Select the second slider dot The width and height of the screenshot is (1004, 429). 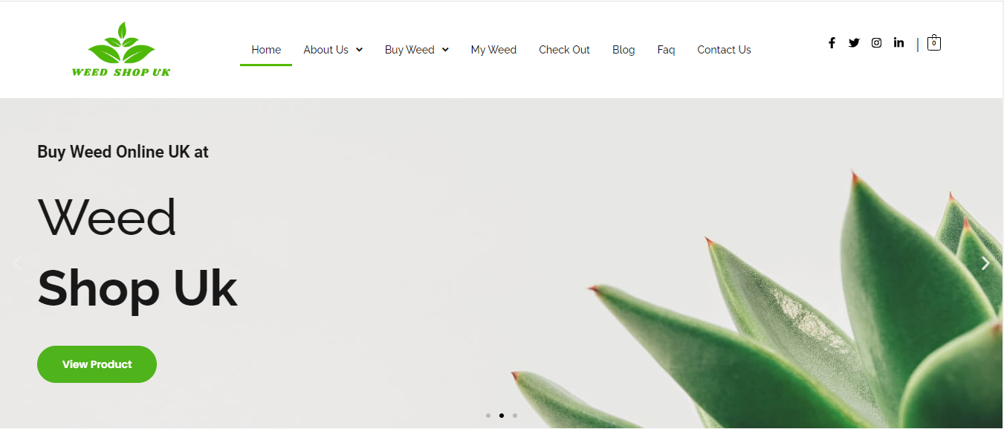coord(501,416)
